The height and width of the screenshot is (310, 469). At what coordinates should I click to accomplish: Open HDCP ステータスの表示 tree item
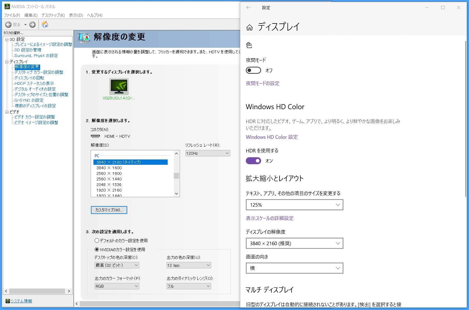(34, 84)
